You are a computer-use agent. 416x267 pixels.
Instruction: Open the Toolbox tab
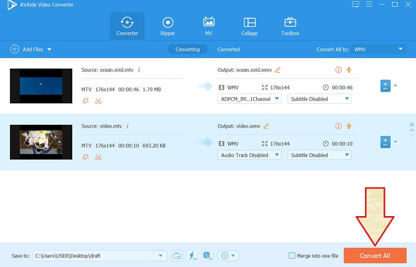(290, 26)
